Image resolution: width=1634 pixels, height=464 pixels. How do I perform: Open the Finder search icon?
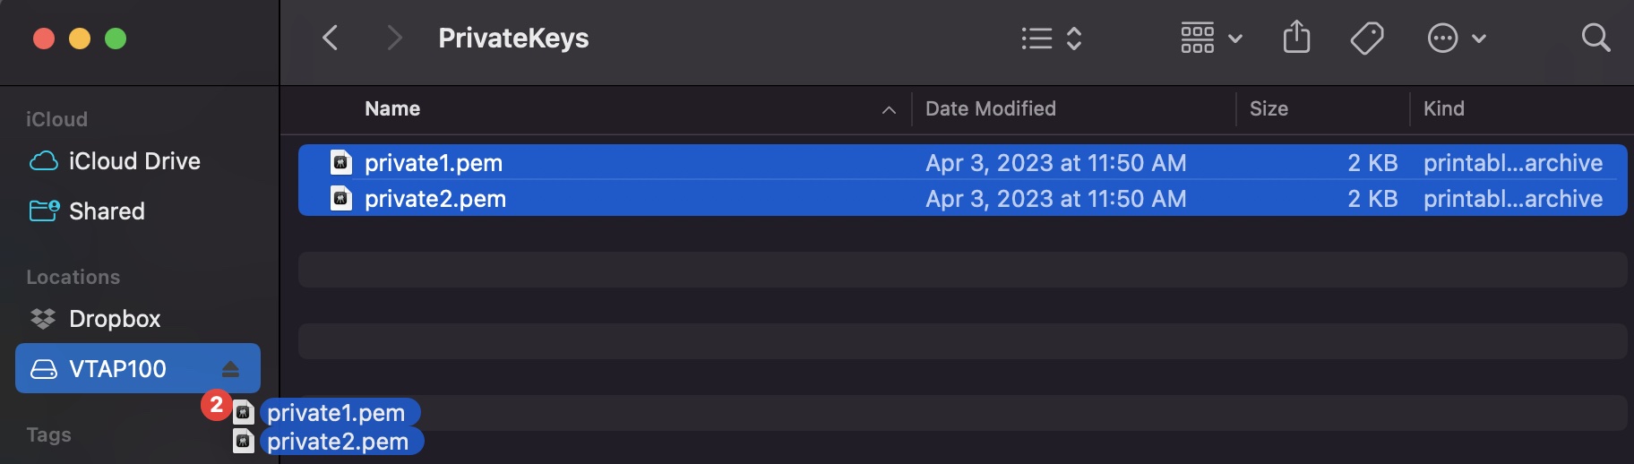pos(1595,38)
